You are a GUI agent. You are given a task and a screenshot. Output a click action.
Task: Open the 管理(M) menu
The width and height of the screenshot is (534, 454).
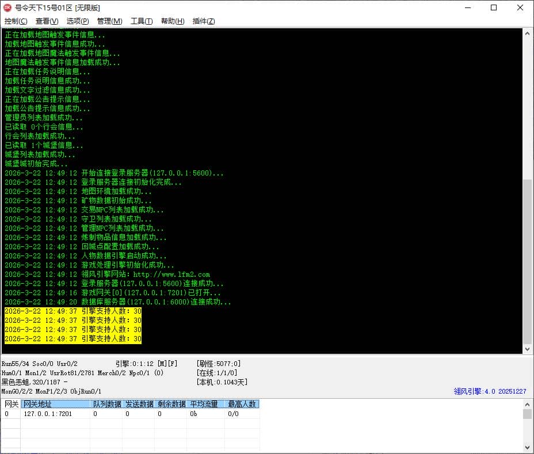[110, 21]
